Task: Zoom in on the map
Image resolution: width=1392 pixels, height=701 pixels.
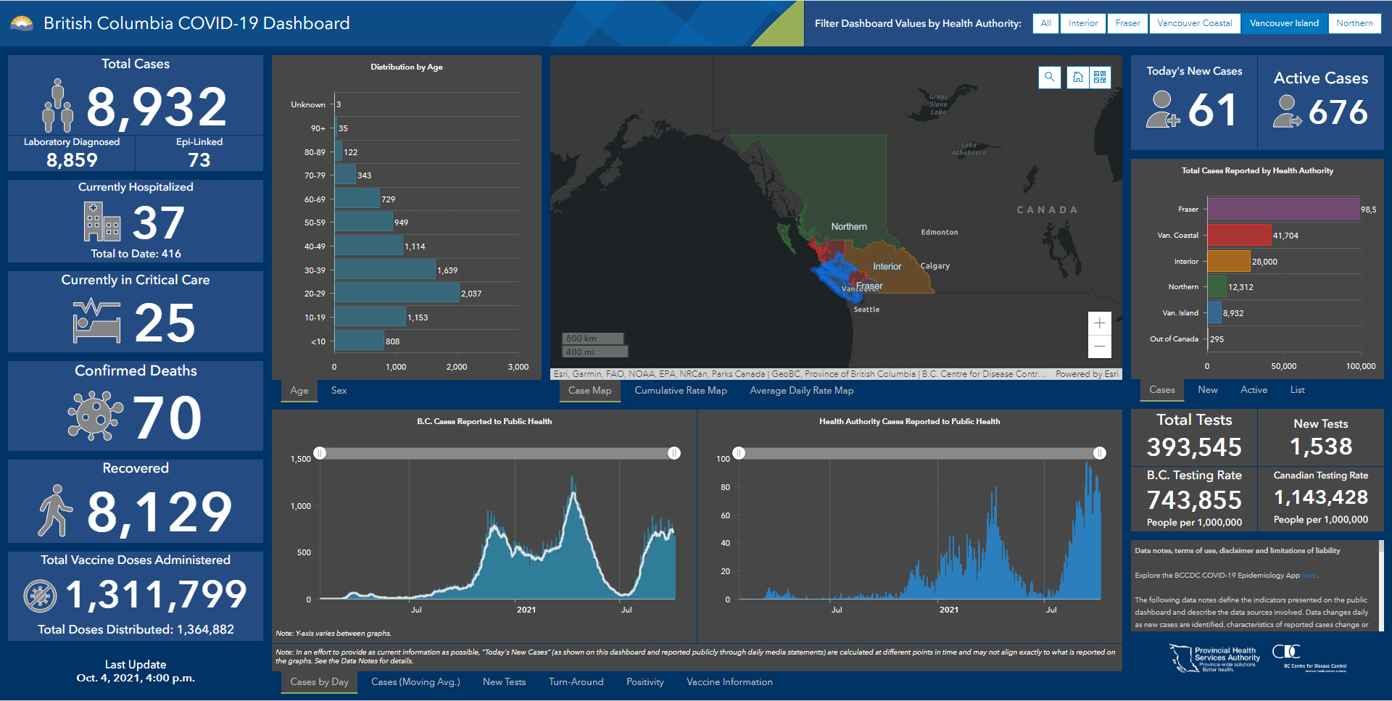Action: click(x=1099, y=323)
